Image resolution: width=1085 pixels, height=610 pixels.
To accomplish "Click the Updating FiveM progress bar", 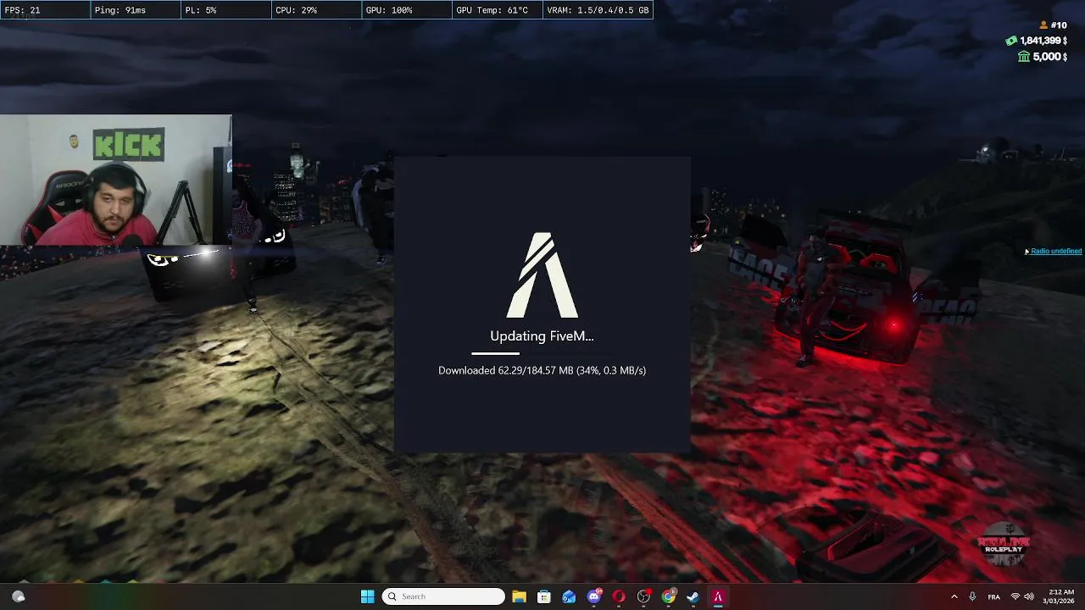I will tap(542, 353).
